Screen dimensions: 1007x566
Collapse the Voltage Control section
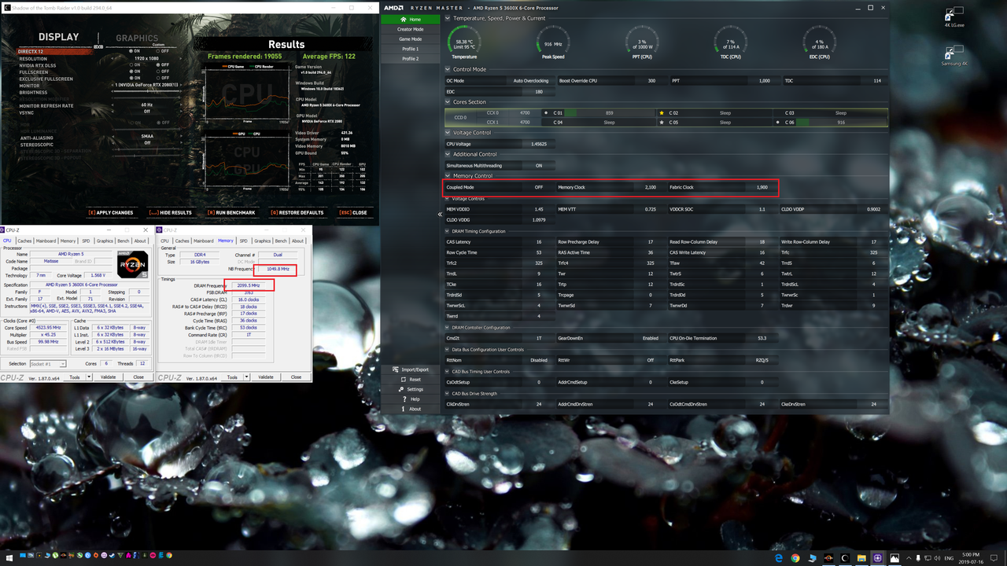[x=448, y=133]
